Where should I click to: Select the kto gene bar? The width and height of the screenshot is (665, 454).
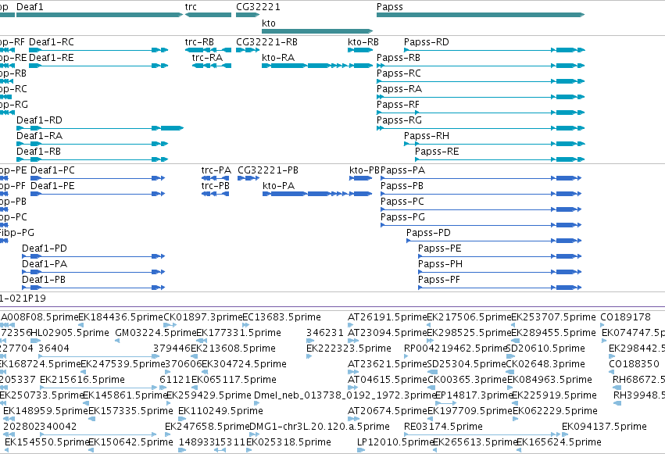coord(317,31)
